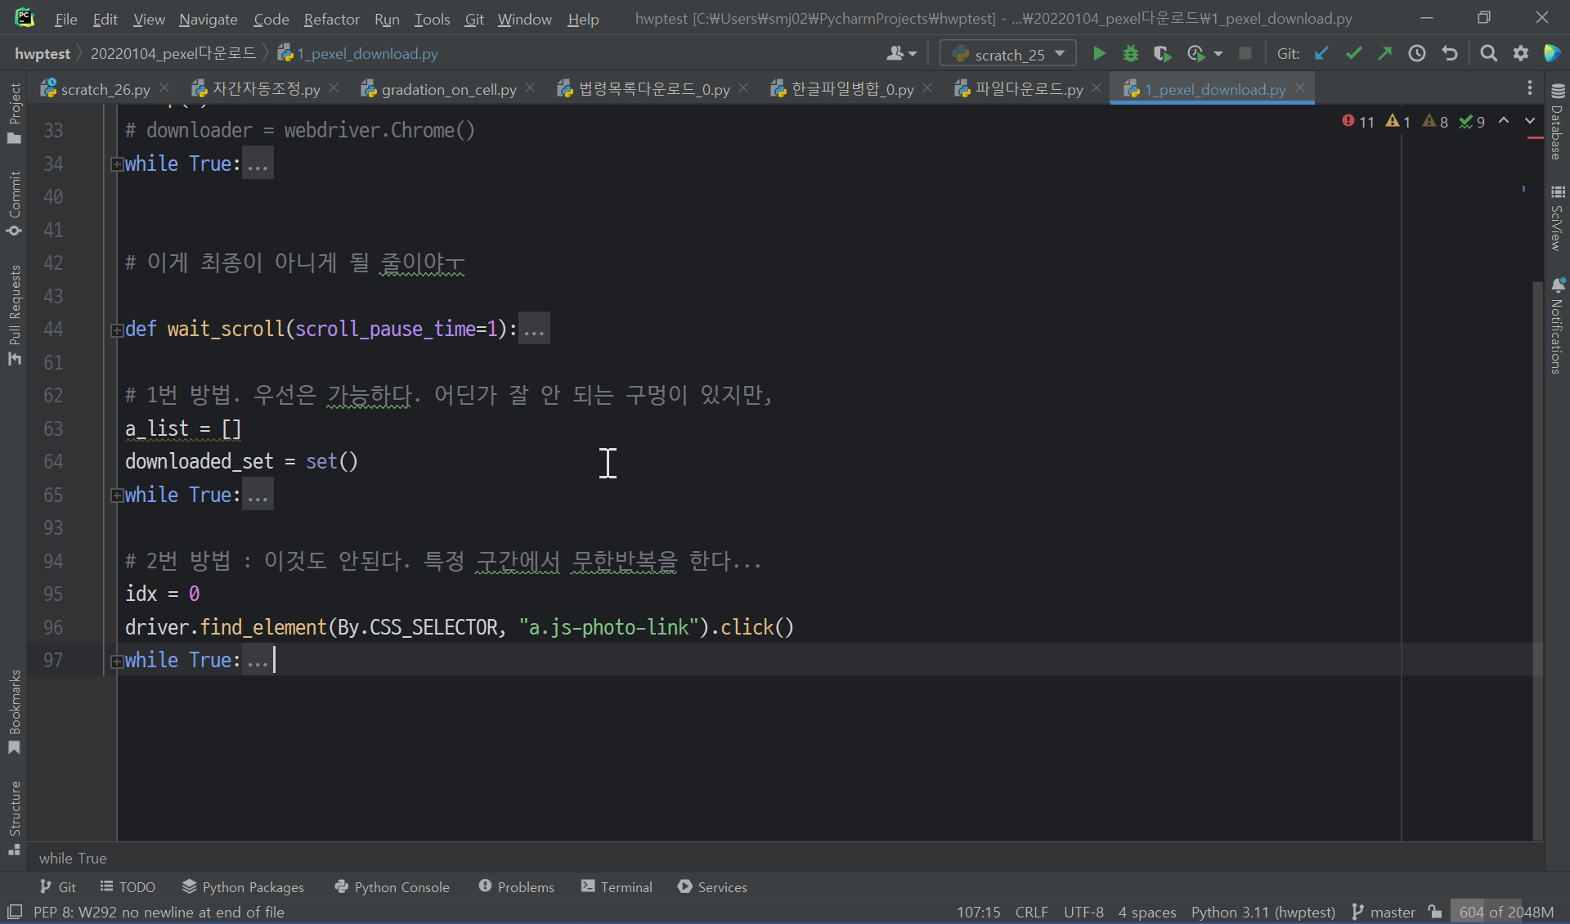Click the green Run button
The width and height of the screenshot is (1570, 924).
coord(1099,54)
